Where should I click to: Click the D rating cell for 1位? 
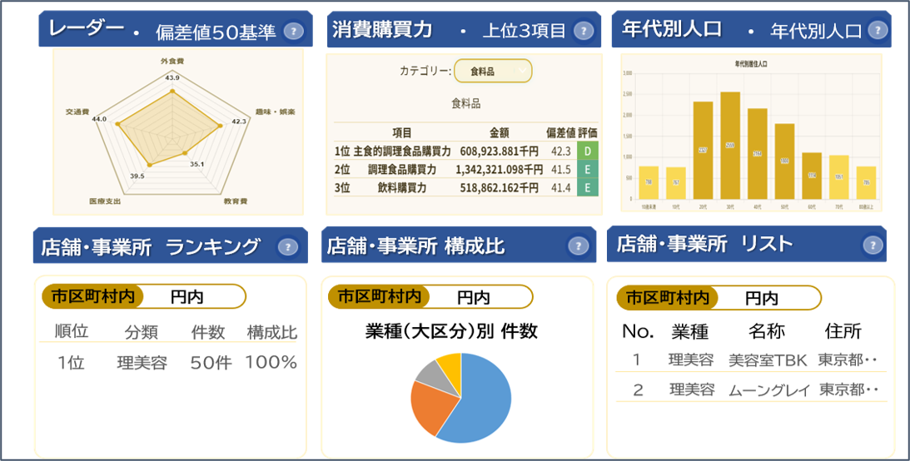click(x=587, y=151)
